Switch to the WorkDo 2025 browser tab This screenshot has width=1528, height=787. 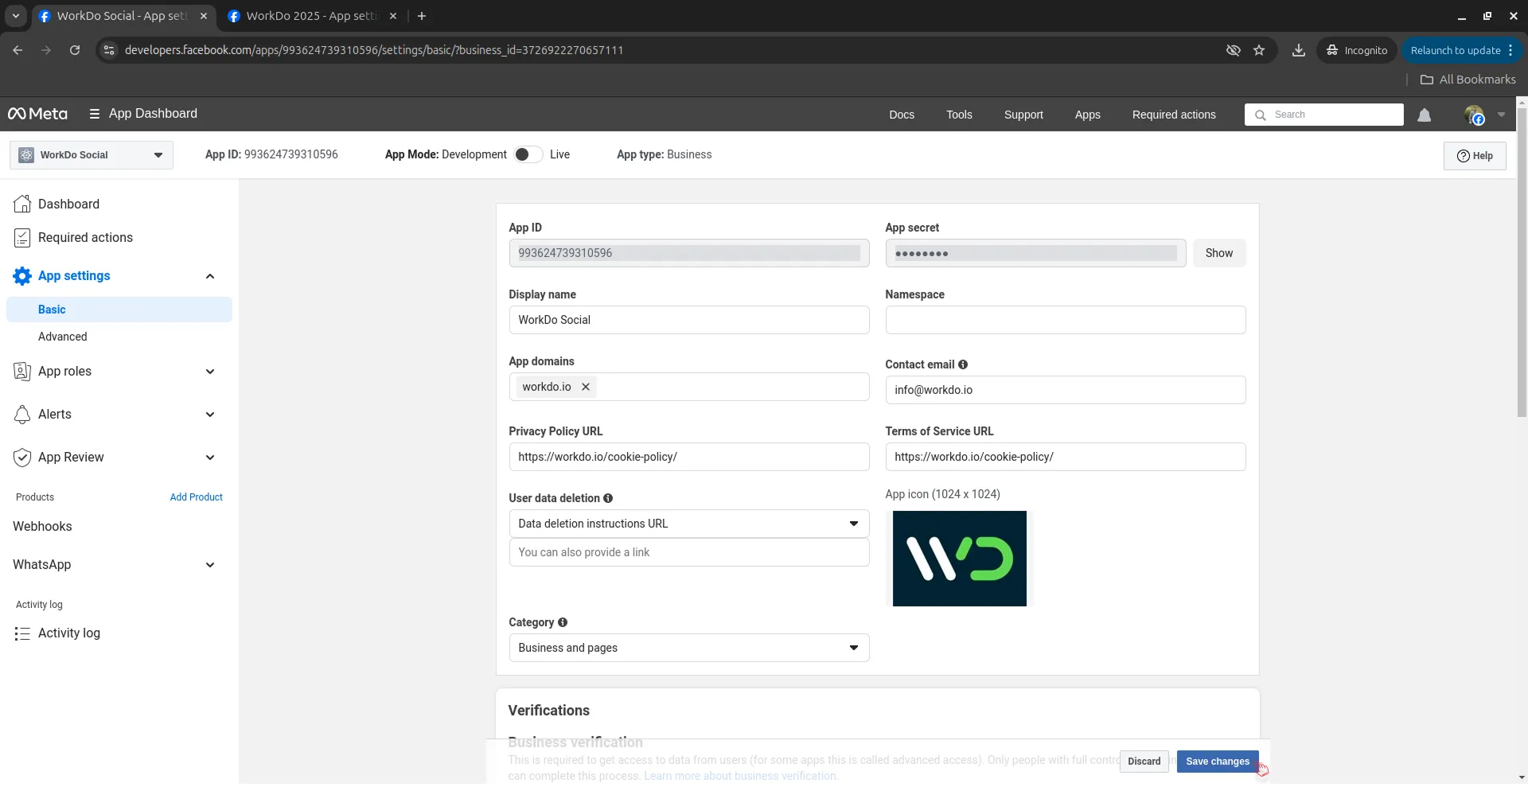click(x=310, y=16)
